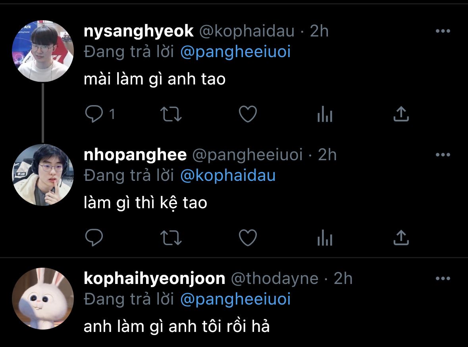Retweet the tweet "làm gì thì kệ tao"
This screenshot has height=347, width=468.
tap(171, 238)
